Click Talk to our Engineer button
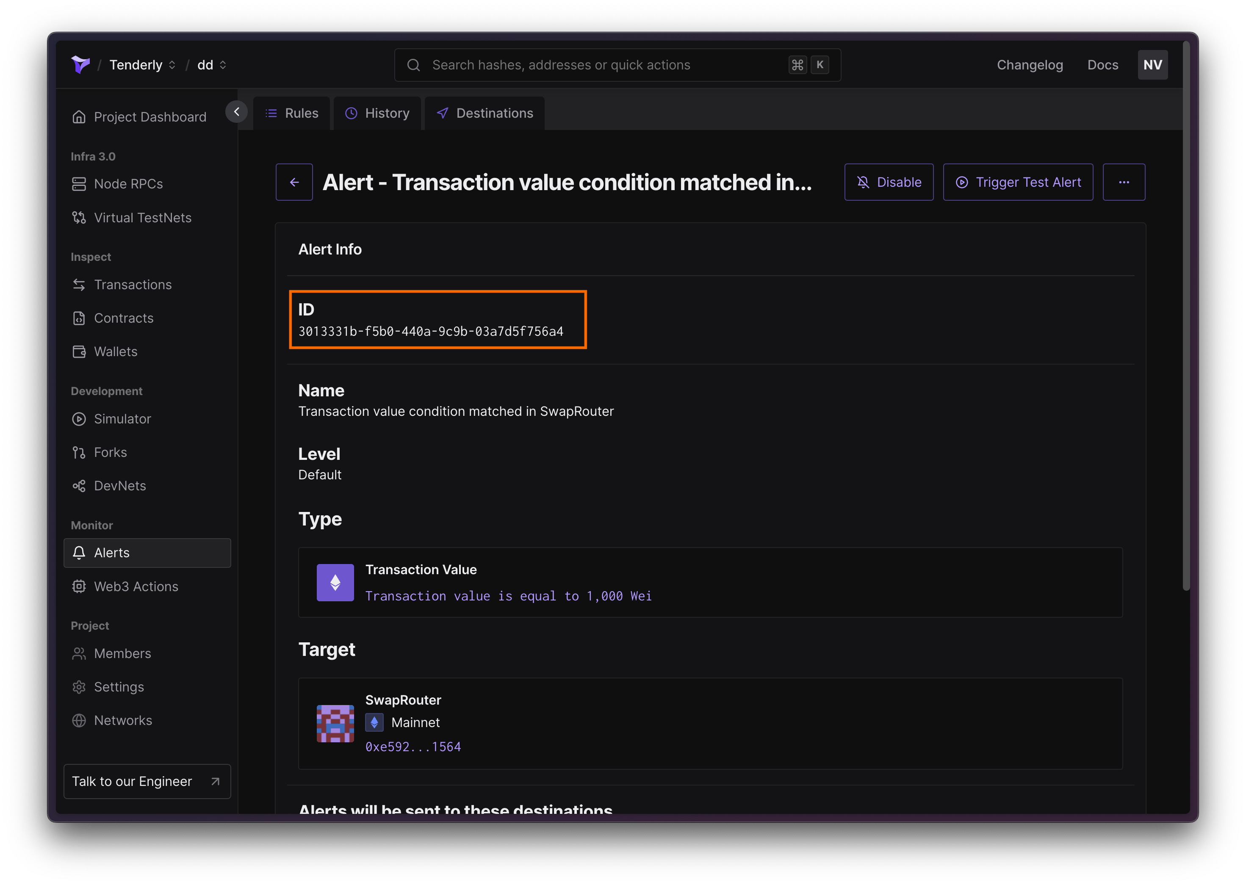The width and height of the screenshot is (1246, 885). coord(147,781)
